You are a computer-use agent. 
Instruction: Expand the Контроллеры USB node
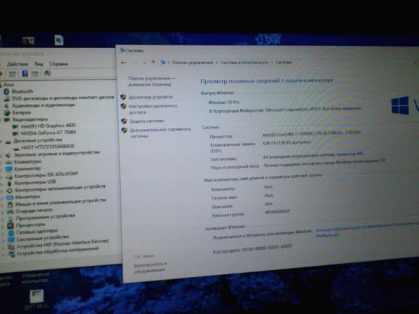click(x=3, y=182)
